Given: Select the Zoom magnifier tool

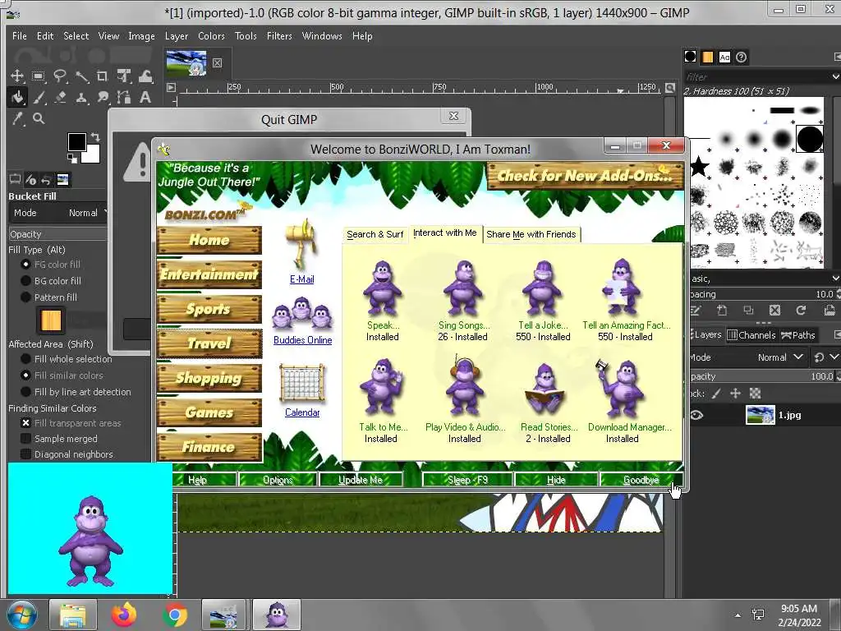Looking at the screenshot, I should pos(39,118).
